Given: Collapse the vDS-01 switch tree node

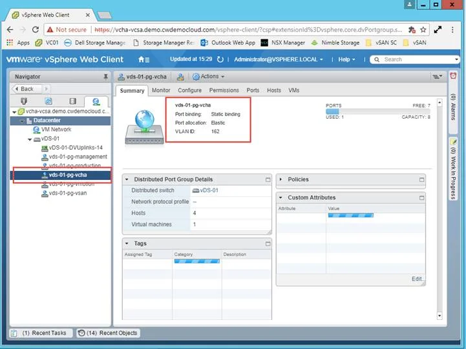Looking at the screenshot, I should pyautogui.click(x=30, y=139).
